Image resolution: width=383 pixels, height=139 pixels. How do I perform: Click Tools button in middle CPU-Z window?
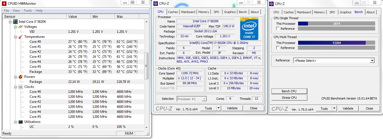(x=208, y=108)
